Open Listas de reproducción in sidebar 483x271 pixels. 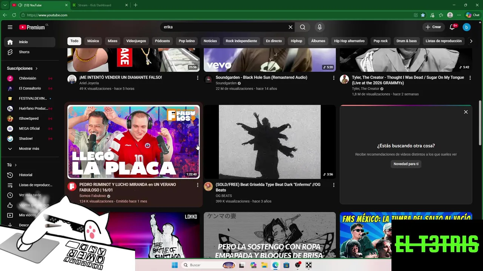pyautogui.click(x=30, y=185)
